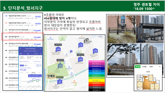Switch to the 34A형 floor plan tab
Image resolution: width=165 pixels, height=93 pixels.
pos(137,67)
